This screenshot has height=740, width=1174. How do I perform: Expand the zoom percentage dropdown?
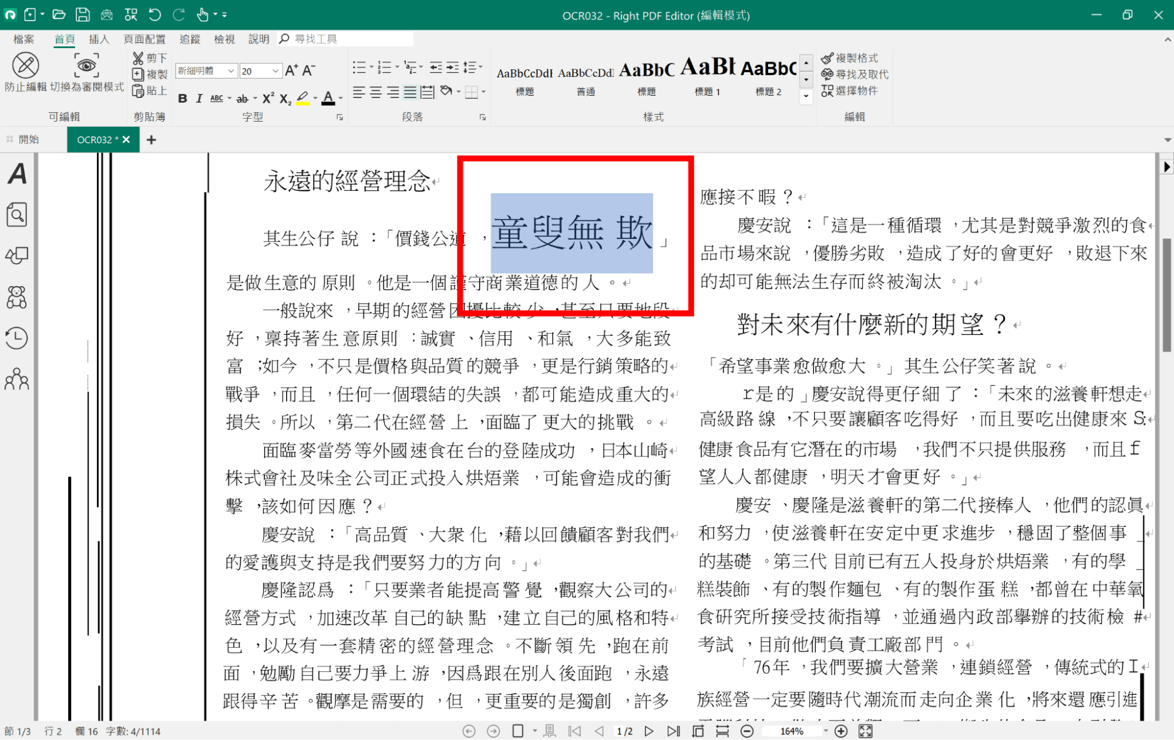(826, 731)
